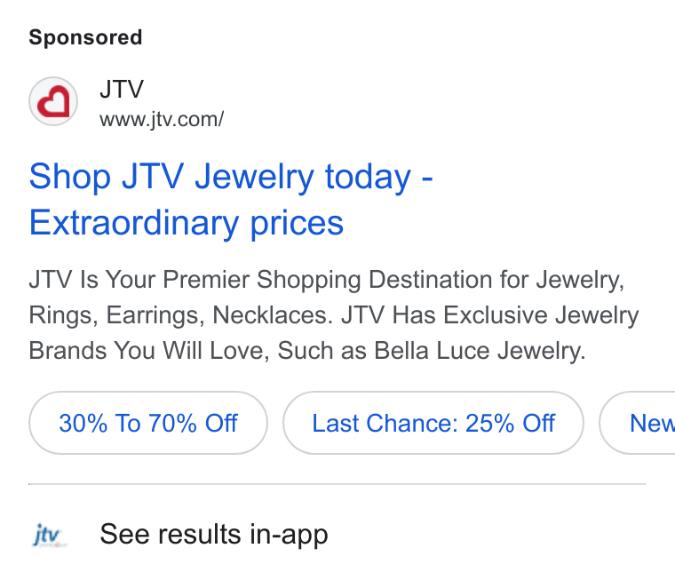
Task: Open See results in-app
Action: pos(214,534)
